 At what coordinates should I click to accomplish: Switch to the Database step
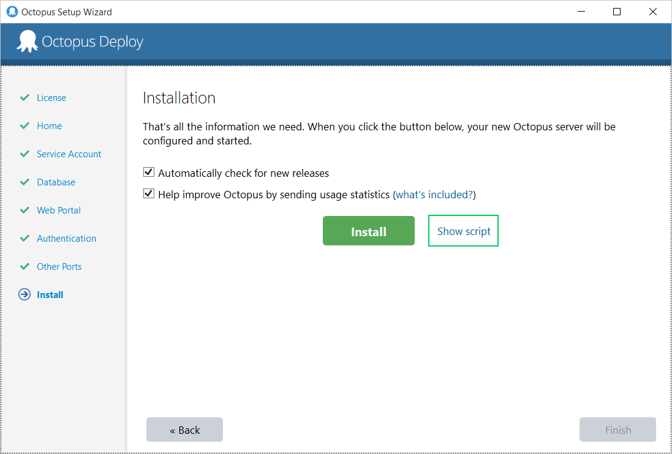point(56,182)
